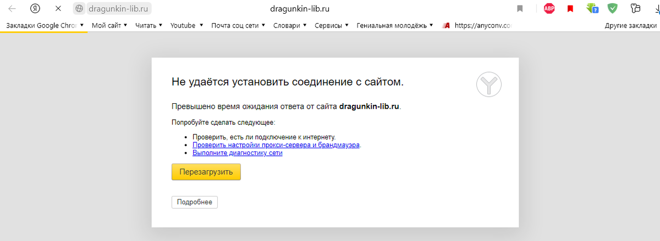The image size is (660, 241).
Task: Expand Гениальная молодёжь bookmarks folder
Action: pos(395,25)
